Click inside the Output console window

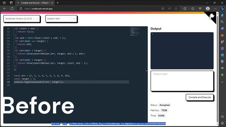pos(182,51)
